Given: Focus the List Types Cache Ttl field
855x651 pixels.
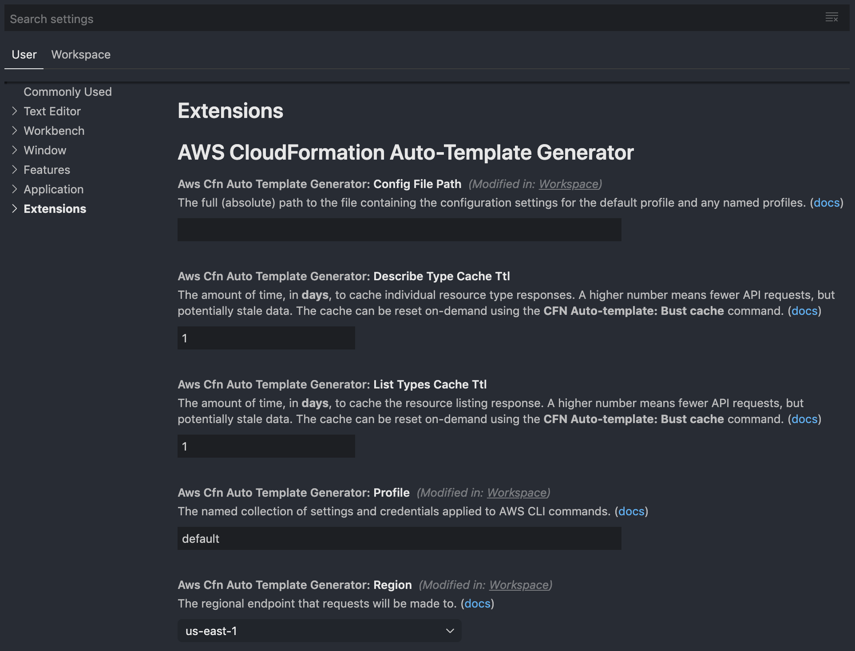Looking at the screenshot, I should [x=266, y=446].
